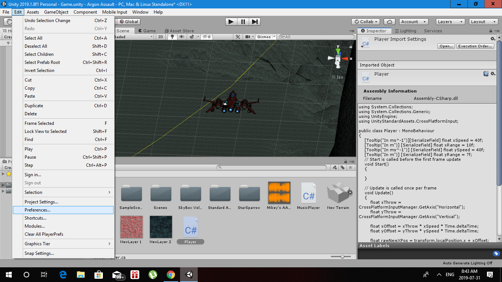Open Chrome from the Windows taskbar
Image resolution: width=502 pixels, height=282 pixels.
point(171,274)
